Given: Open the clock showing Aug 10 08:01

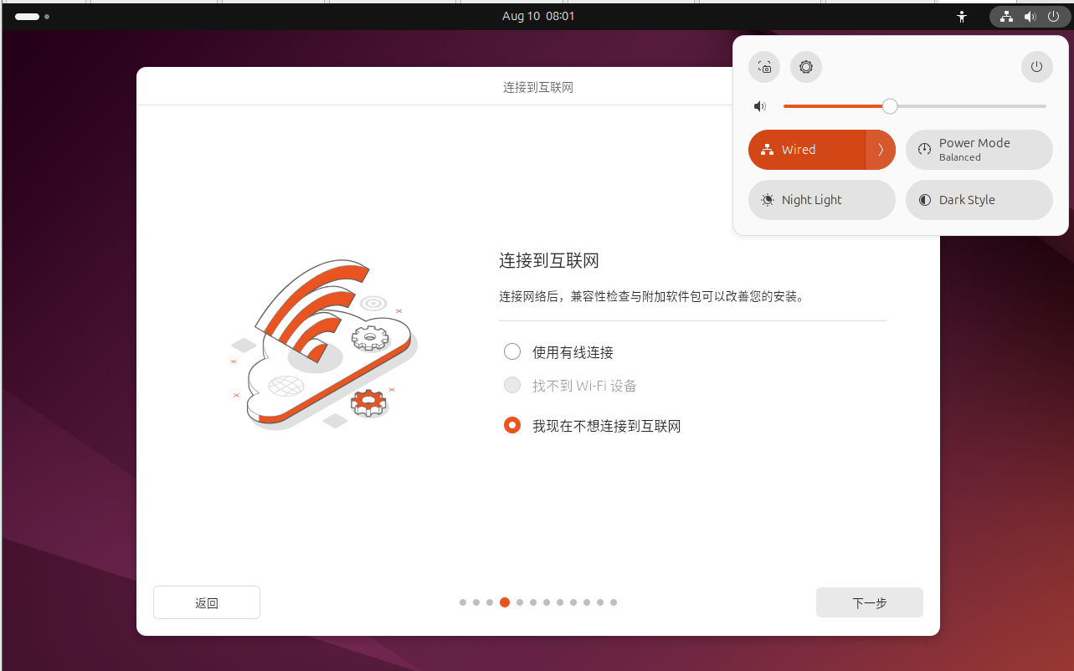Looking at the screenshot, I should [x=538, y=16].
